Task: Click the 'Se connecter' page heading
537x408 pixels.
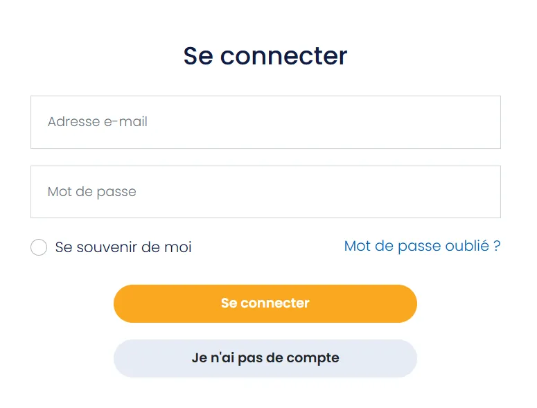Action: pos(265,55)
